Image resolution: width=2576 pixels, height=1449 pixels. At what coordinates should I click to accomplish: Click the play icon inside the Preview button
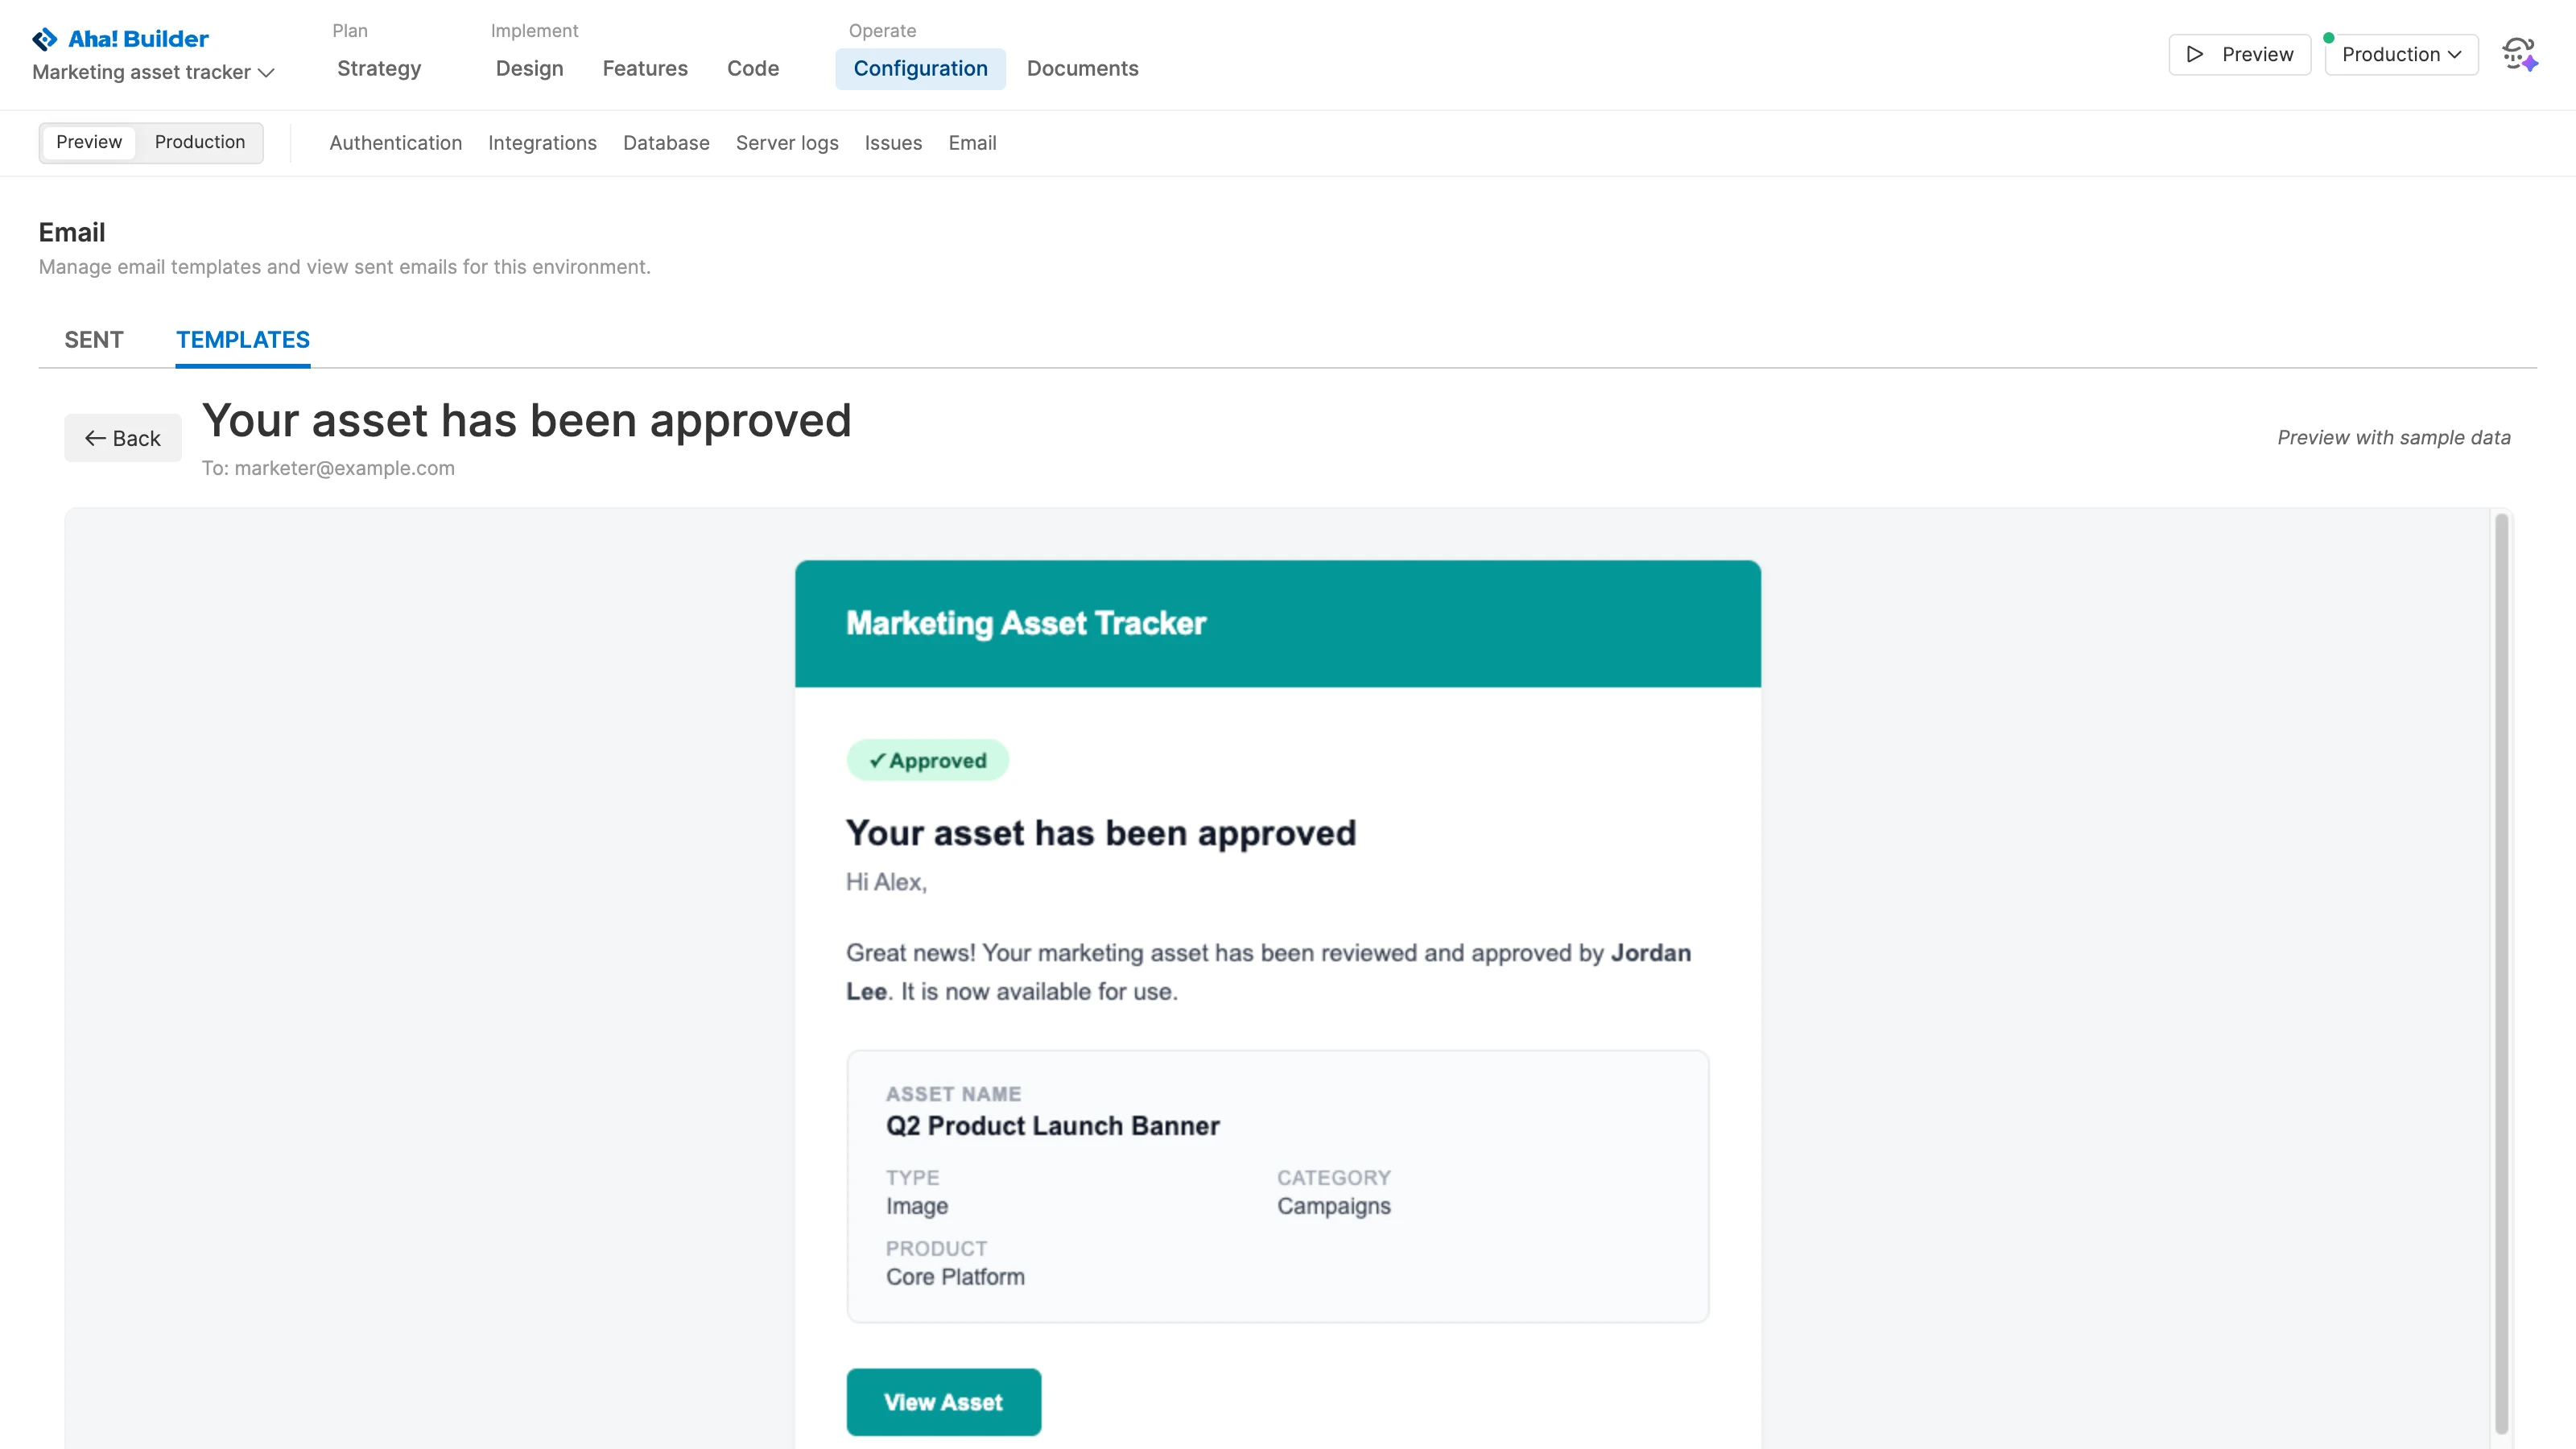click(2194, 55)
